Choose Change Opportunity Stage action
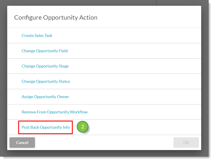 pyautogui.click(x=45, y=66)
